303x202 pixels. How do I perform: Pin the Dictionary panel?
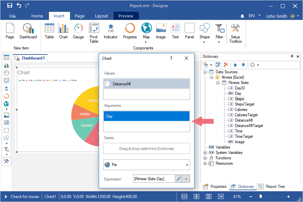(x=292, y=56)
